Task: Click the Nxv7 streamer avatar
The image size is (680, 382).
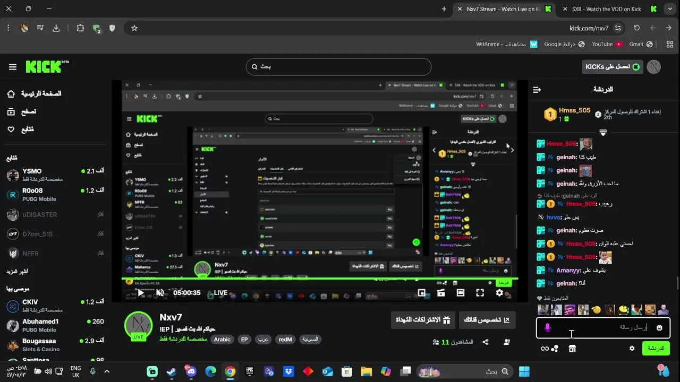Action: coord(138,325)
